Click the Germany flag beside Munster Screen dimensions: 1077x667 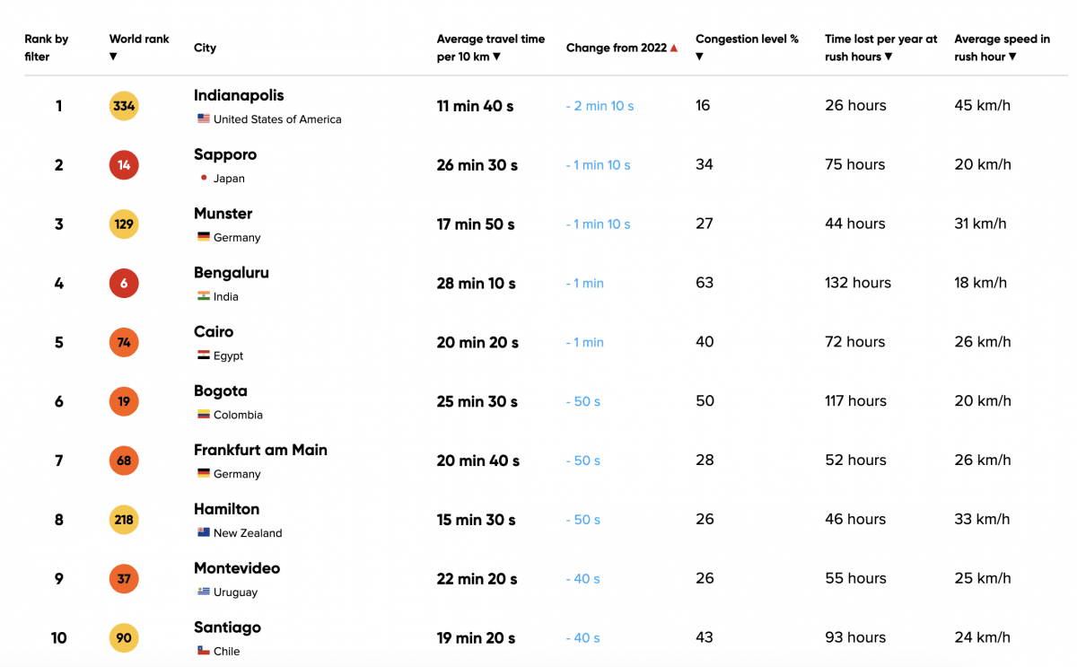(204, 237)
